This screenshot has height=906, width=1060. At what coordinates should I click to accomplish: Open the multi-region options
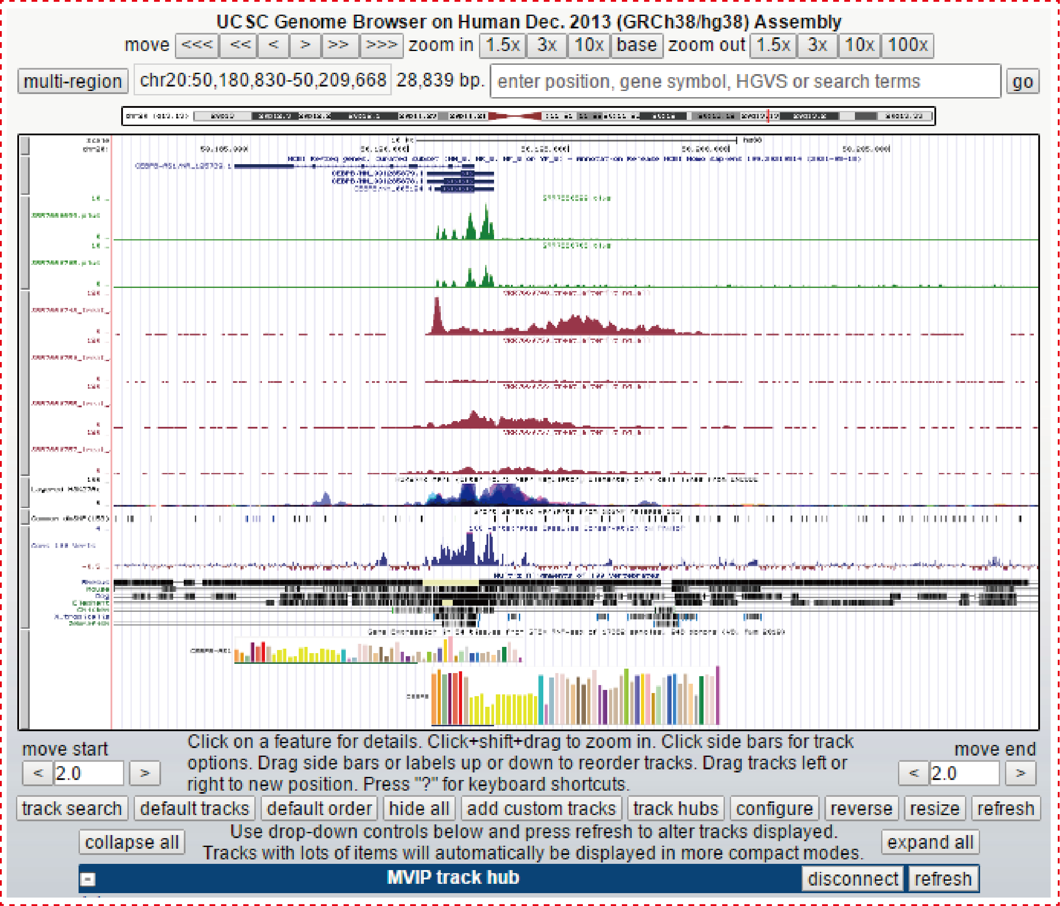point(73,81)
